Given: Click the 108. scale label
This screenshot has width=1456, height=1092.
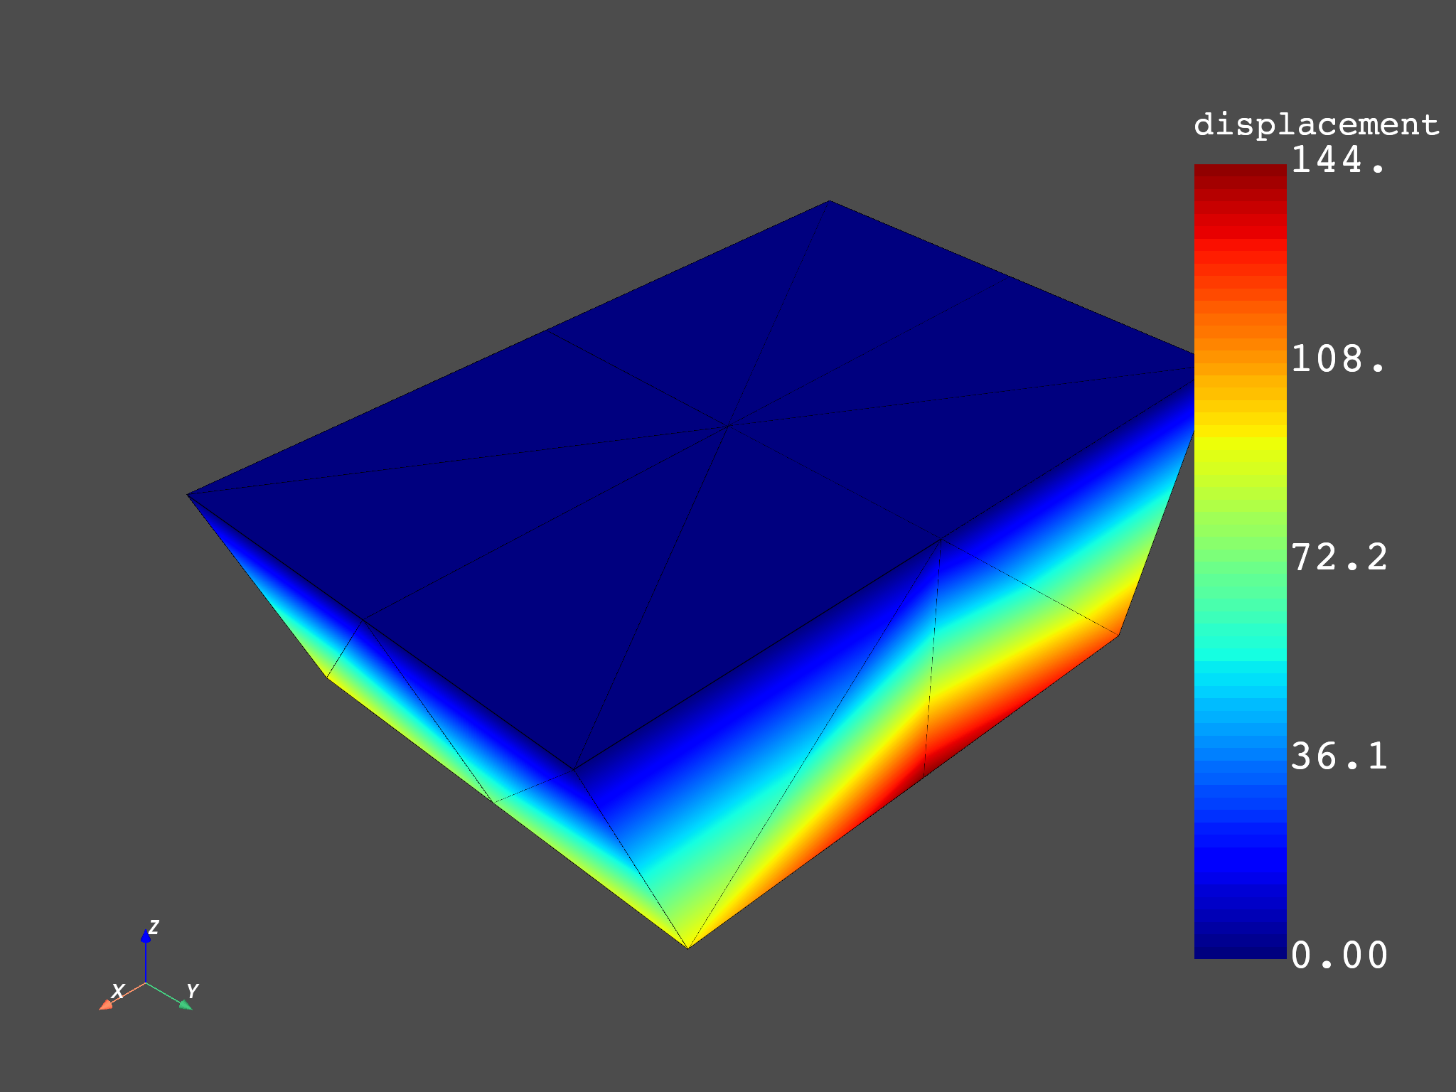Looking at the screenshot, I should click(x=1338, y=359).
